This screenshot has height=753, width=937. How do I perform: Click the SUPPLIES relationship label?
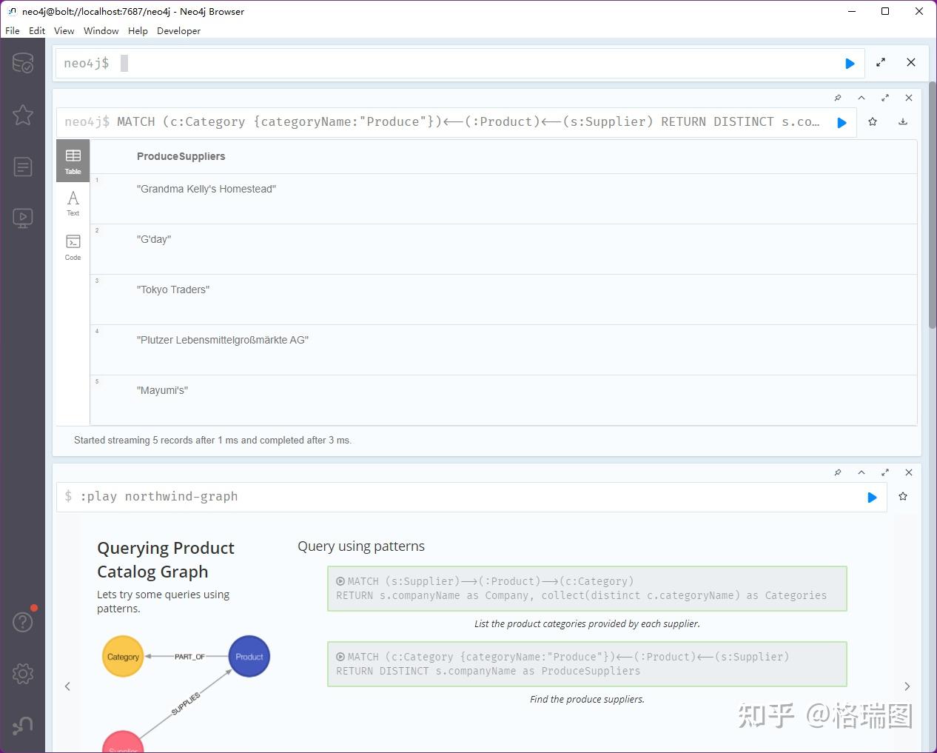[186, 703]
